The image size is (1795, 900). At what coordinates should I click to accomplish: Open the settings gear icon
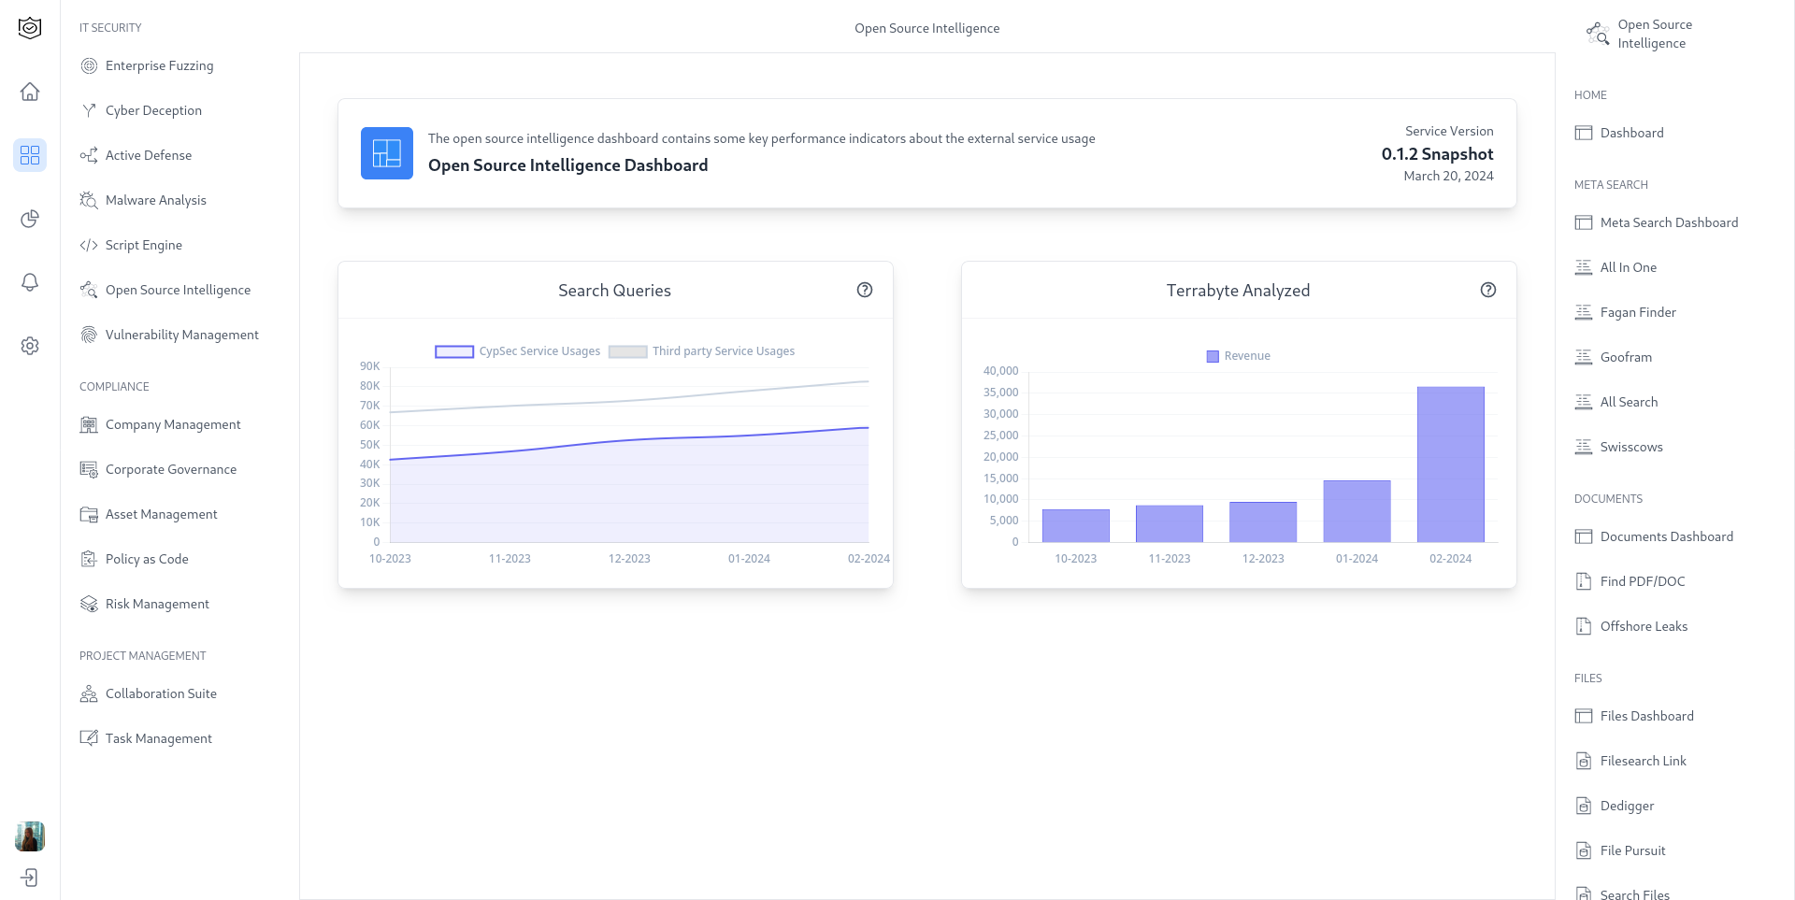(x=30, y=345)
